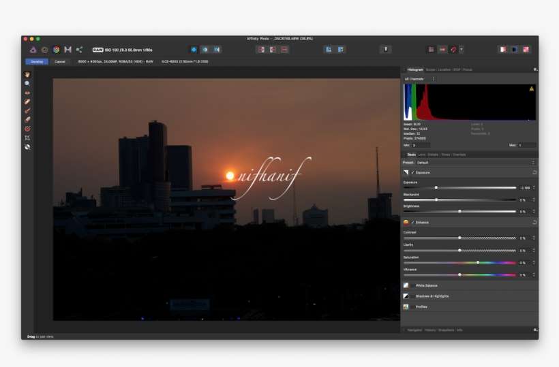559x367 pixels.
Task: Adjust the Saturation value stepper
Action: click(x=534, y=263)
